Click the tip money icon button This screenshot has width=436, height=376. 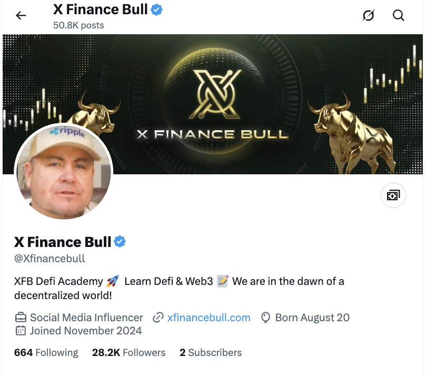[393, 195]
